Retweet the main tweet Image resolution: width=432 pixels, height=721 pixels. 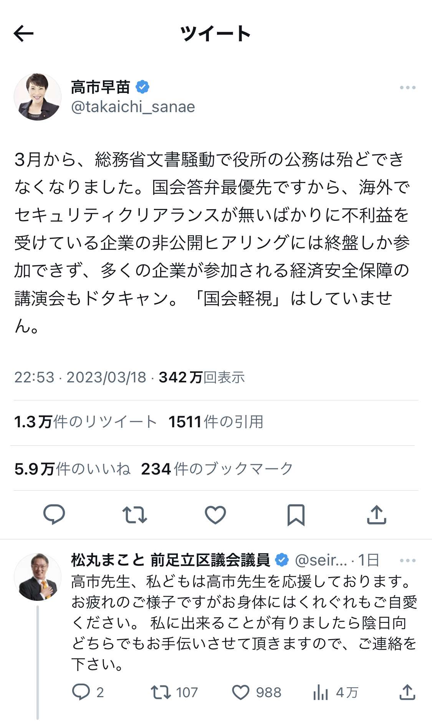(134, 514)
